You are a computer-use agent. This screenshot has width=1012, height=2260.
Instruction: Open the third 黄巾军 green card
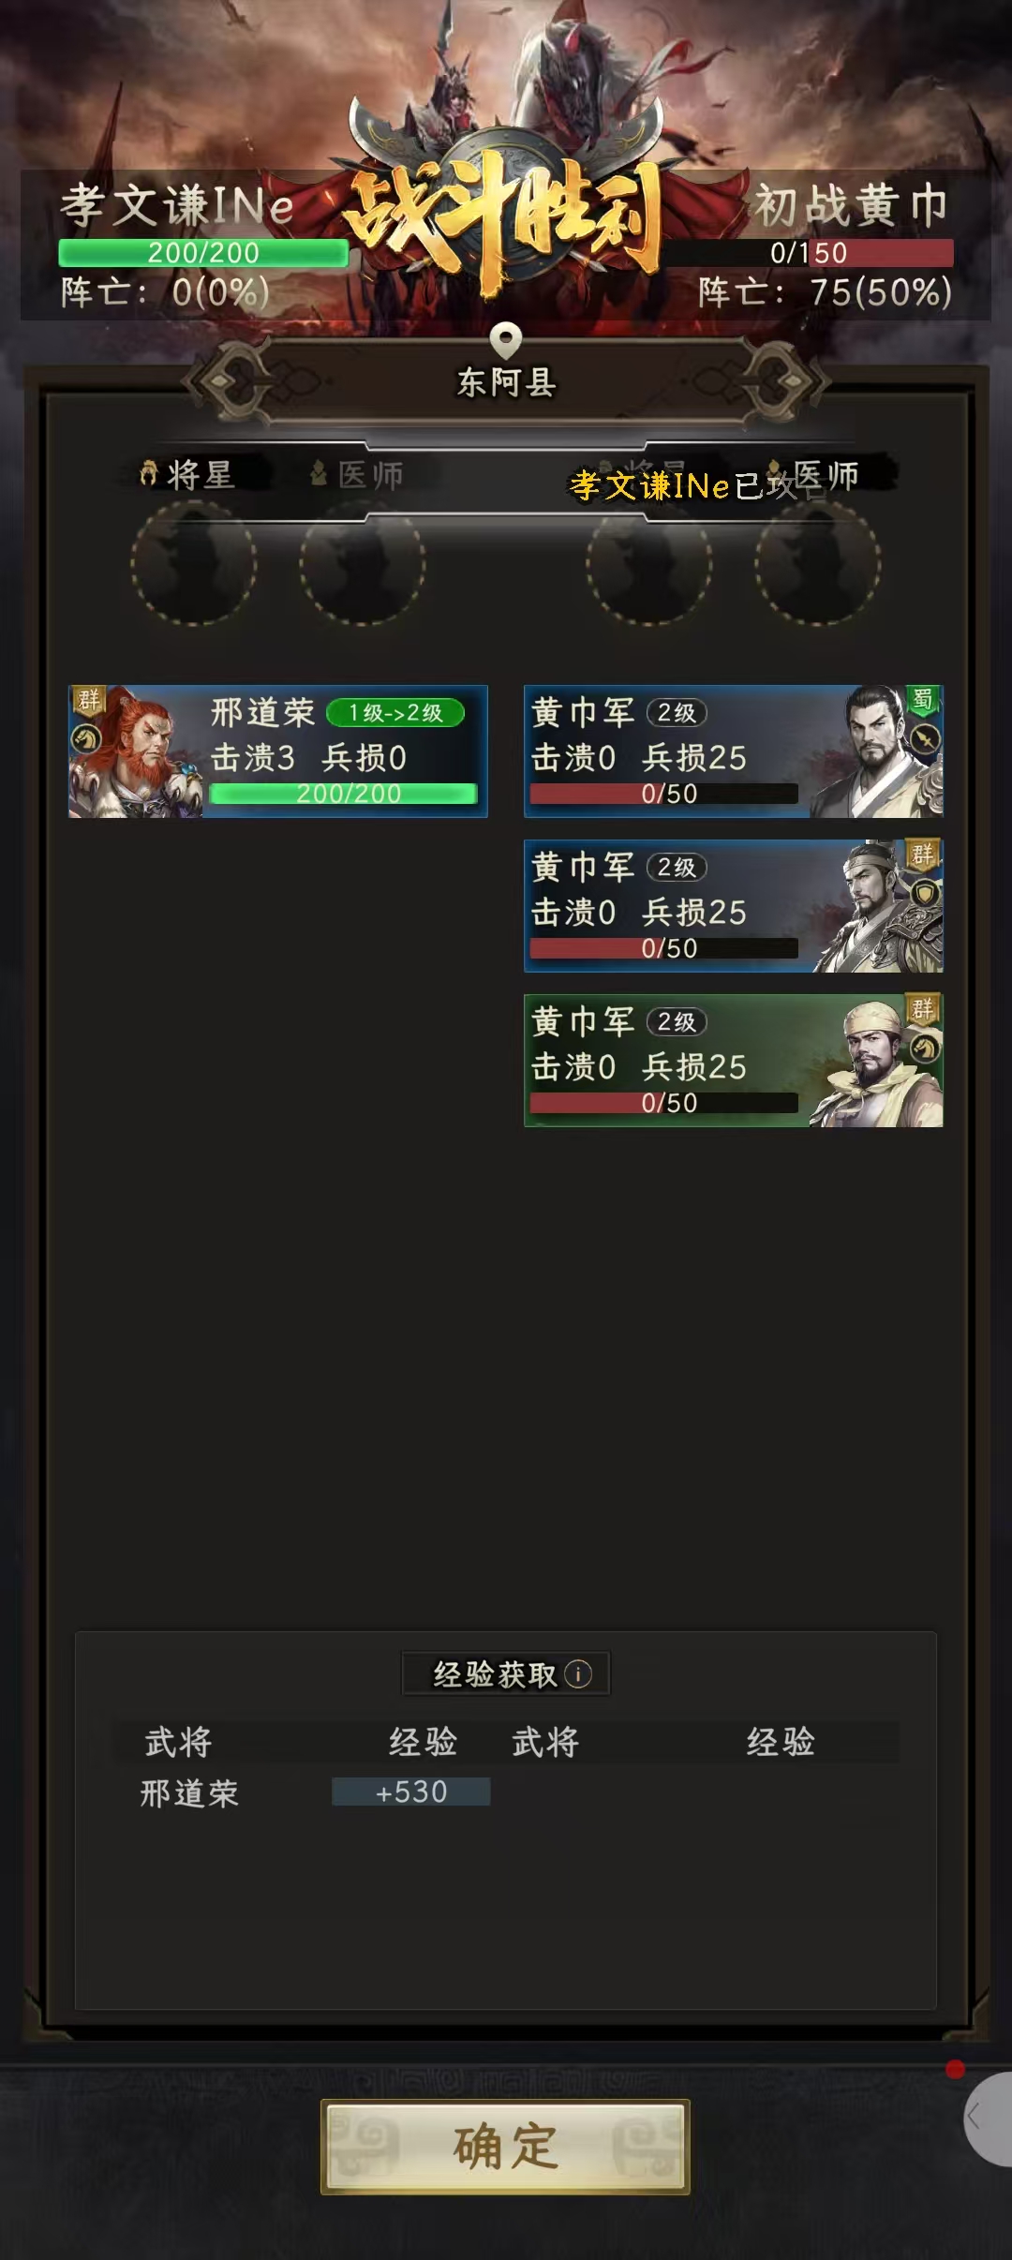tap(734, 1061)
